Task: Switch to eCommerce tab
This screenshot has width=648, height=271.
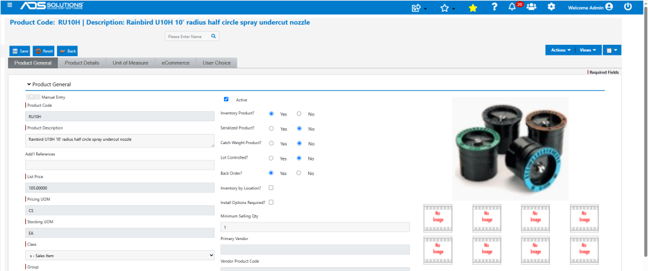Action: click(175, 63)
